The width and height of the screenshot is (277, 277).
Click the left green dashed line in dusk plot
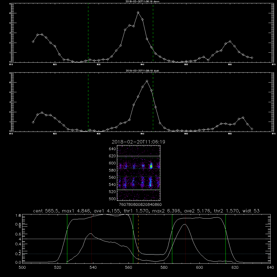[x=88, y=102]
